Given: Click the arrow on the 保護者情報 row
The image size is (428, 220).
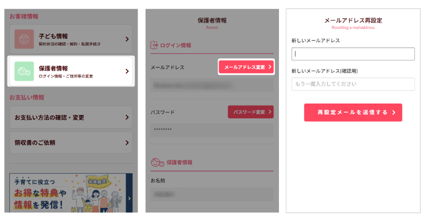Looking at the screenshot, I should point(127,71).
